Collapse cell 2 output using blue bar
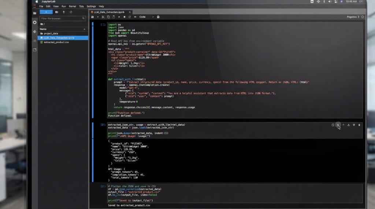Image resolution: width=375 pixels, height=209 pixels. click(x=93, y=160)
